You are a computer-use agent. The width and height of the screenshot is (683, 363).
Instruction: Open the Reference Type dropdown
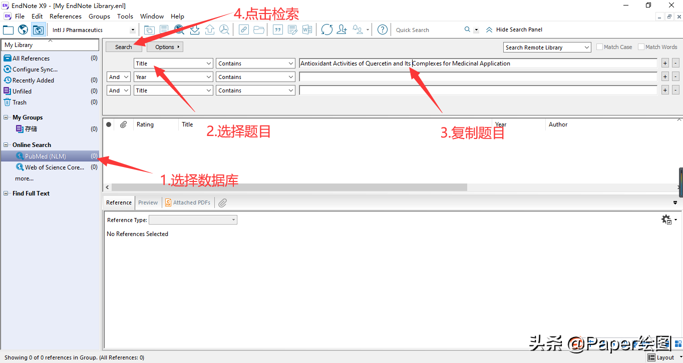click(193, 220)
